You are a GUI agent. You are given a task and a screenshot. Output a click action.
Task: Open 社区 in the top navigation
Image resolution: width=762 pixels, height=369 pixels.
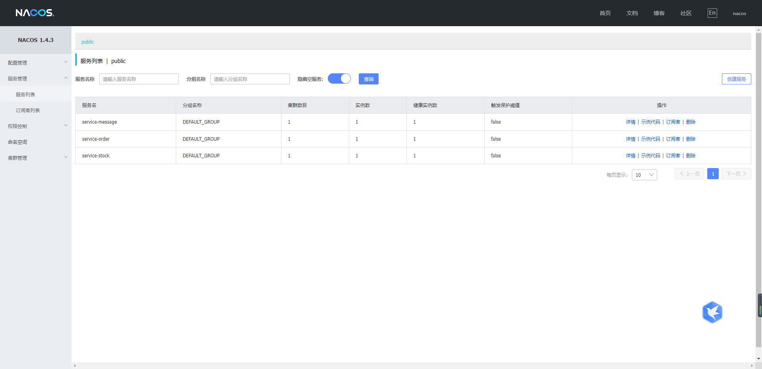(686, 13)
